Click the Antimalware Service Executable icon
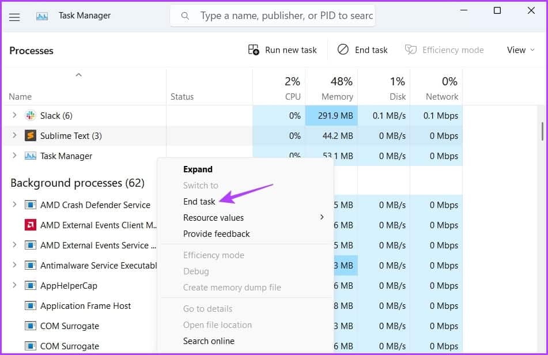The height and width of the screenshot is (355, 548). (31, 266)
